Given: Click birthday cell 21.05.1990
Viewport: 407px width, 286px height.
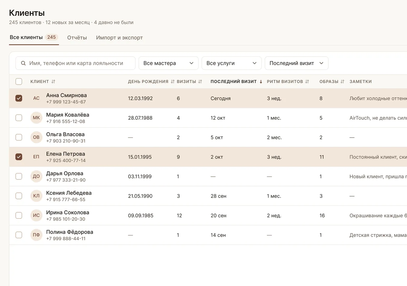Looking at the screenshot, I should pyautogui.click(x=140, y=196).
